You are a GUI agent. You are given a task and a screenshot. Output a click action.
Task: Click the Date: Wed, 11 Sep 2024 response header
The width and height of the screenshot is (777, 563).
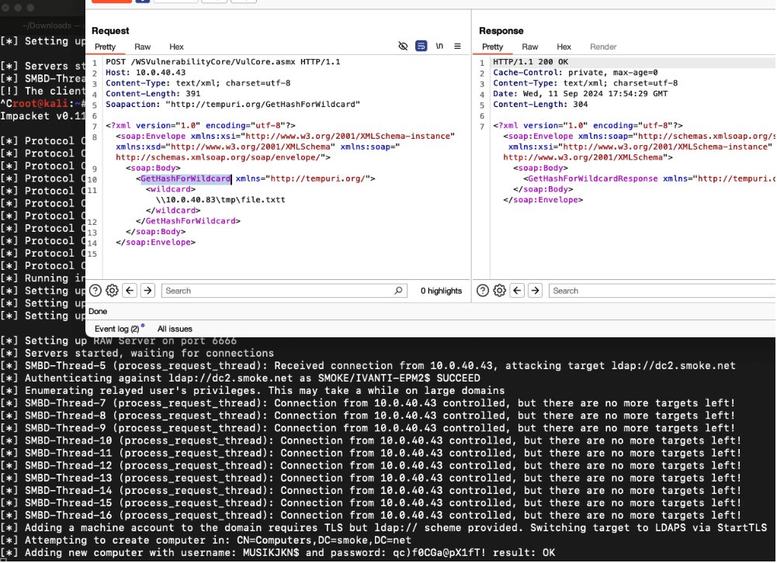pos(581,94)
